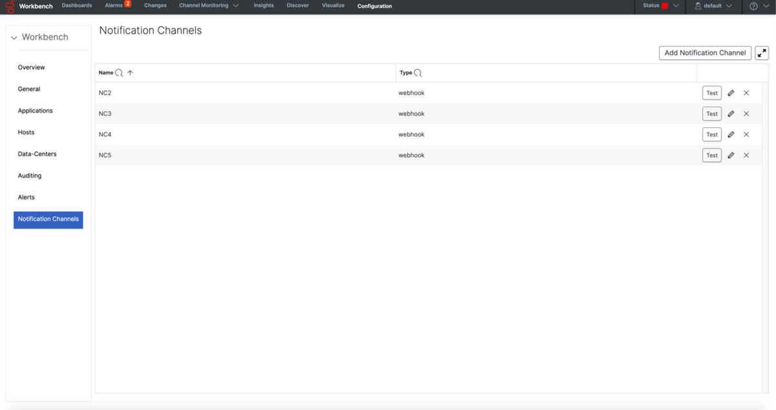Click the Name column sort arrow
The width and height of the screenshot is (776, 410).
[x=130, y=73]
